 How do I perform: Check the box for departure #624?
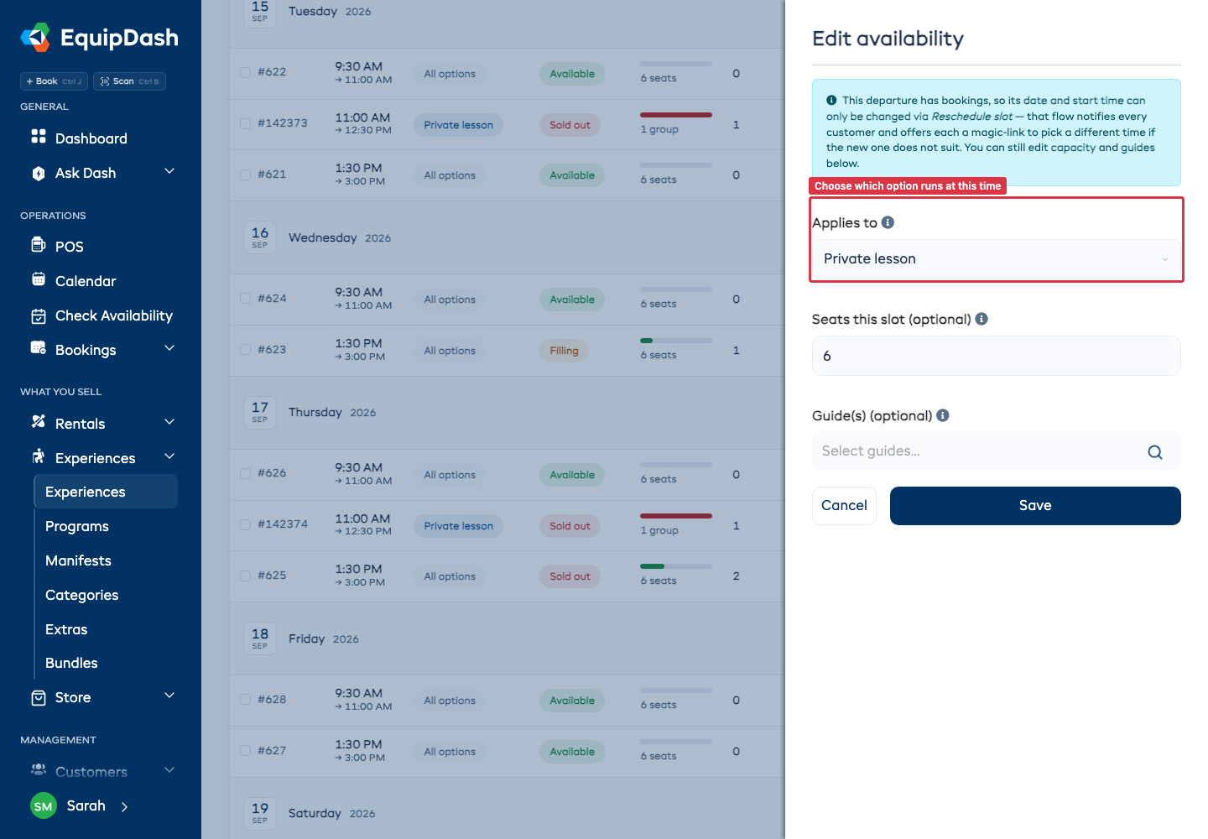(246, 298)
